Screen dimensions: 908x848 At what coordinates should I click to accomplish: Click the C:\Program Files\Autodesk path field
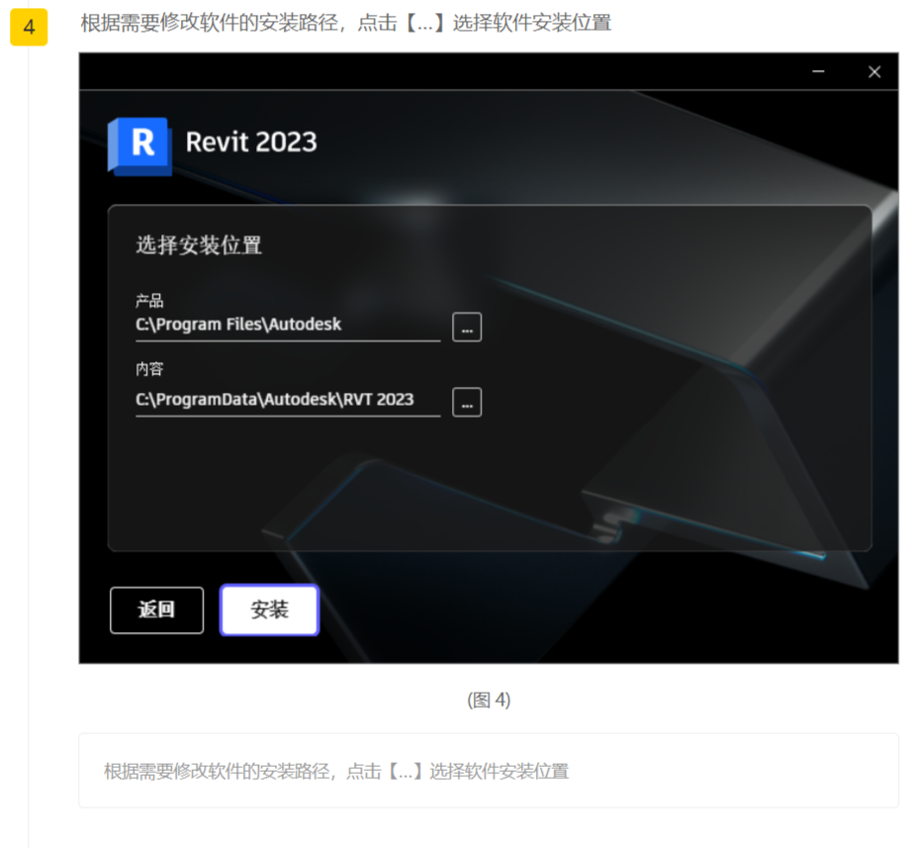(287, 325)
